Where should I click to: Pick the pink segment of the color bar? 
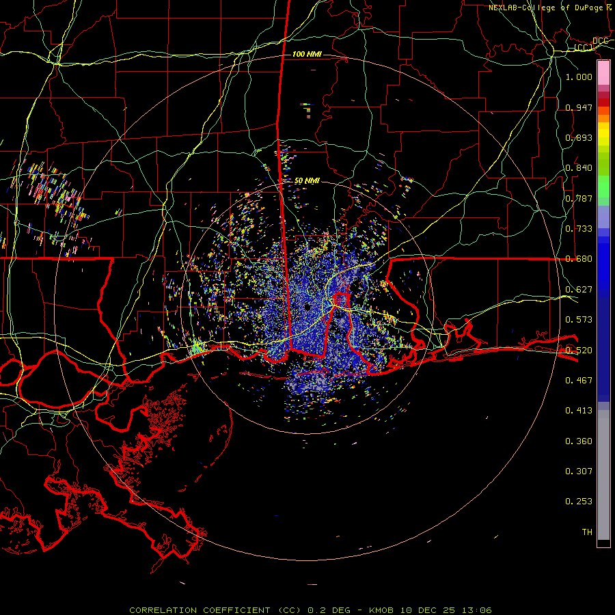pos(603,73)
